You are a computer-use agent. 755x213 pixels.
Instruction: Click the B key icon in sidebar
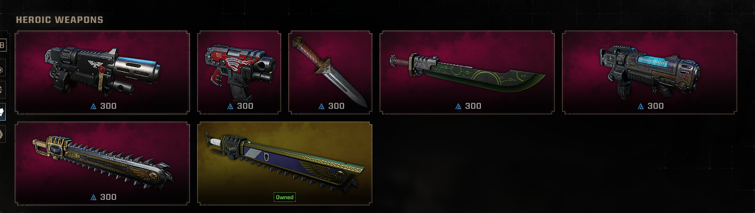pos(3,45)
